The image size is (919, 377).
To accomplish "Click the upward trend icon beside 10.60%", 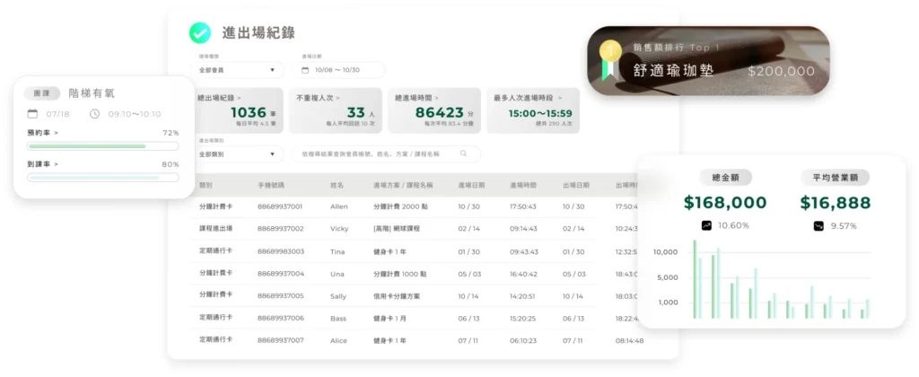I will (706, 225).
